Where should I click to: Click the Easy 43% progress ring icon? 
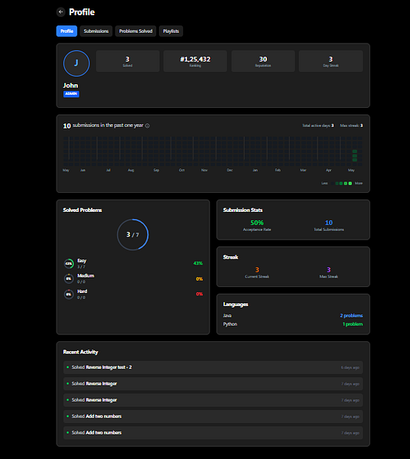tap(69, 263)
